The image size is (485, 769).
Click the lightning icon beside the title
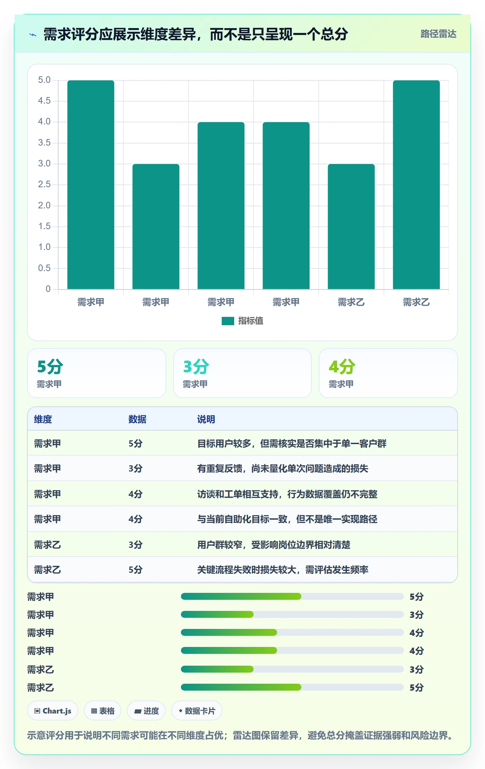(33, 35)
